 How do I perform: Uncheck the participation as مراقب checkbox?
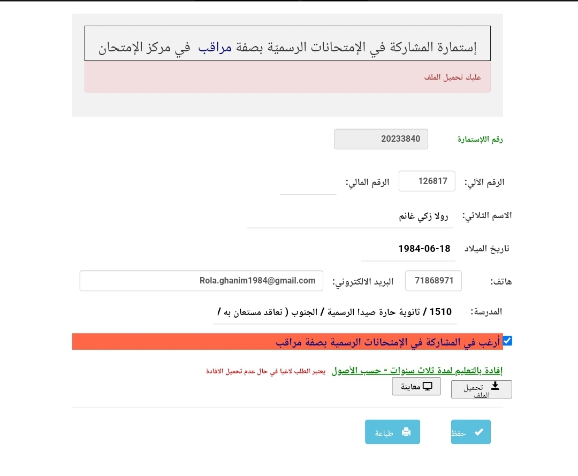(x=507, y=341)
